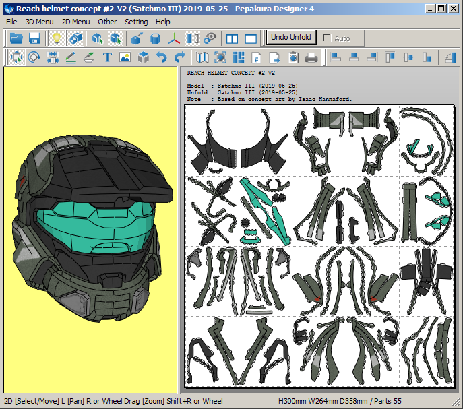The height and width of the screenshot is (409, 463).
Task: Align selected parts to the right
Action: (x=372, y=57)
